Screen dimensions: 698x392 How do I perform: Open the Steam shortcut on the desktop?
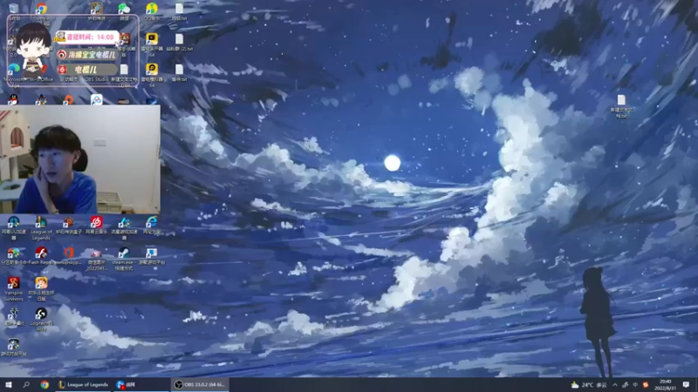[124, 259]
